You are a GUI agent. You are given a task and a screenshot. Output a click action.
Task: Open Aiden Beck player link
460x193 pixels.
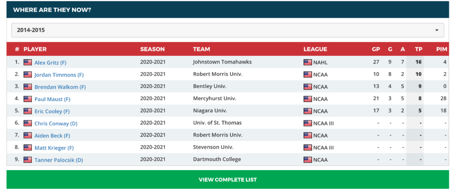click(x=52, y=136)
